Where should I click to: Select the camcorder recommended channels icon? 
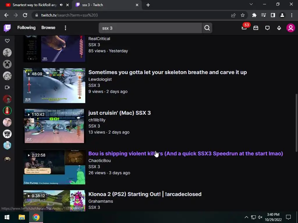(7, 87)
